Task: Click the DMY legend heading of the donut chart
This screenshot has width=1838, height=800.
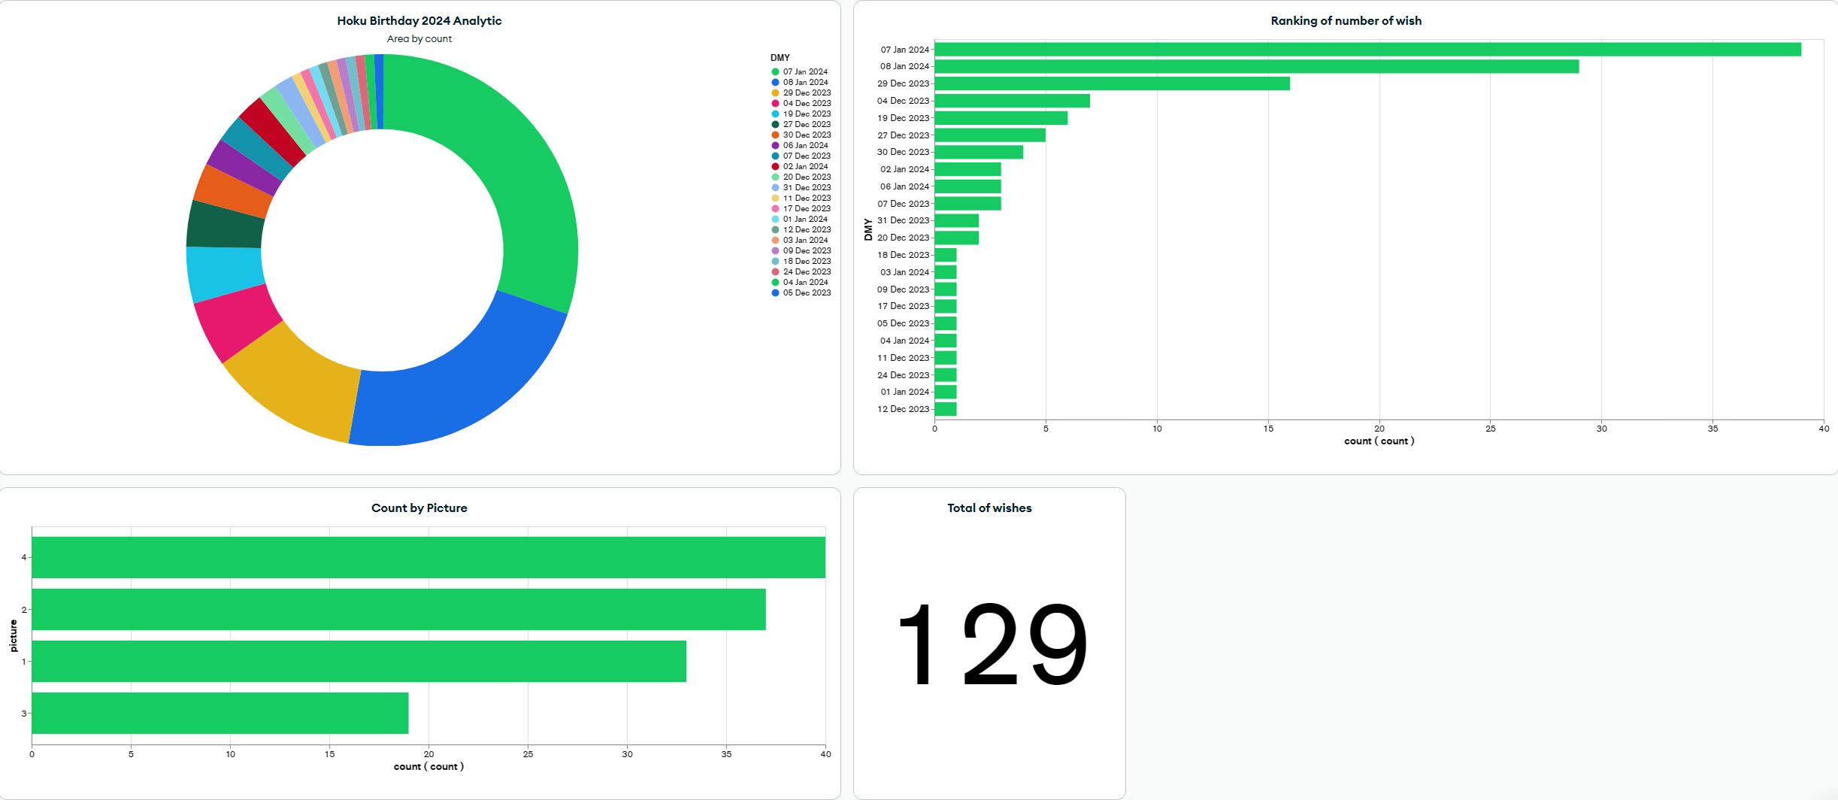Action: coord(780,58)
